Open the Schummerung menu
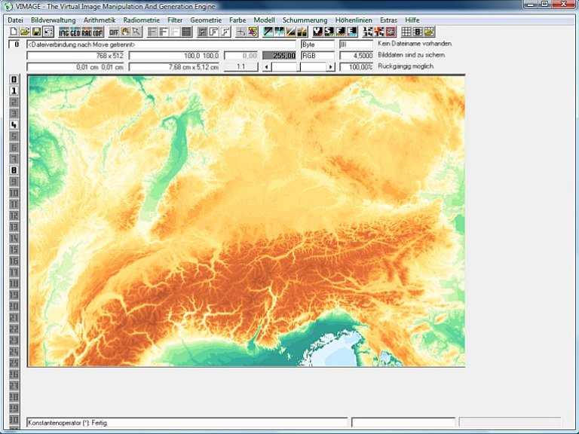 (x=305, y=19)
